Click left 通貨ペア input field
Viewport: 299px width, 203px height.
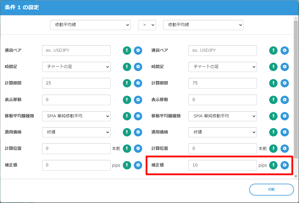click(x=76, y=51)
